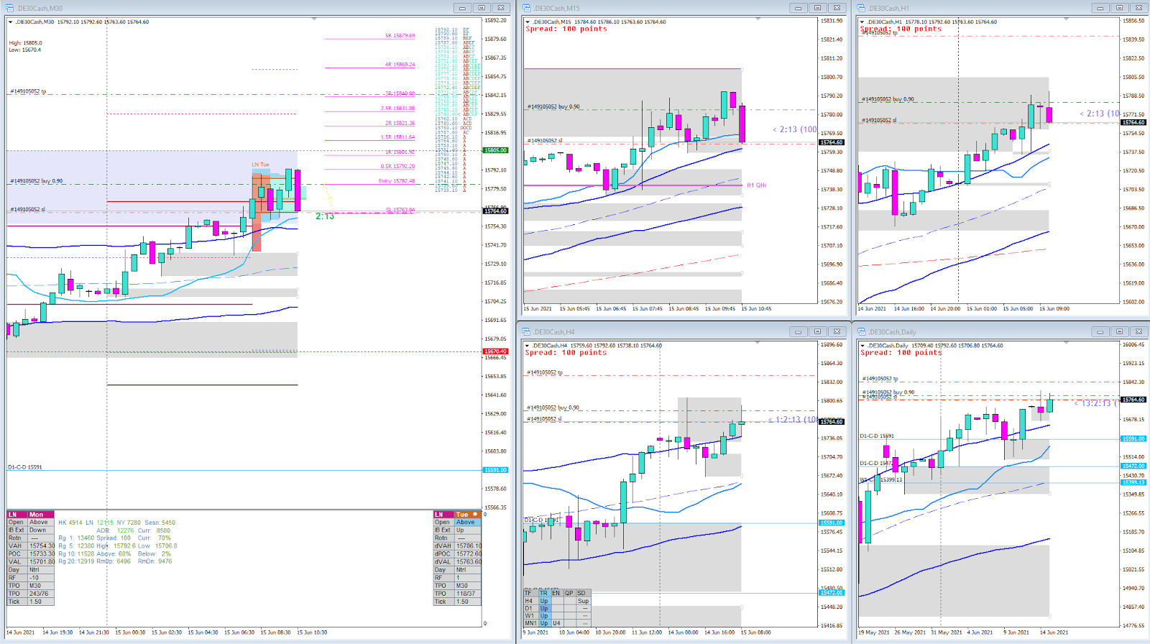Click the dVAL value 15763.60 cell
This screenshot has height=644, width=1150.
(468, 562)
